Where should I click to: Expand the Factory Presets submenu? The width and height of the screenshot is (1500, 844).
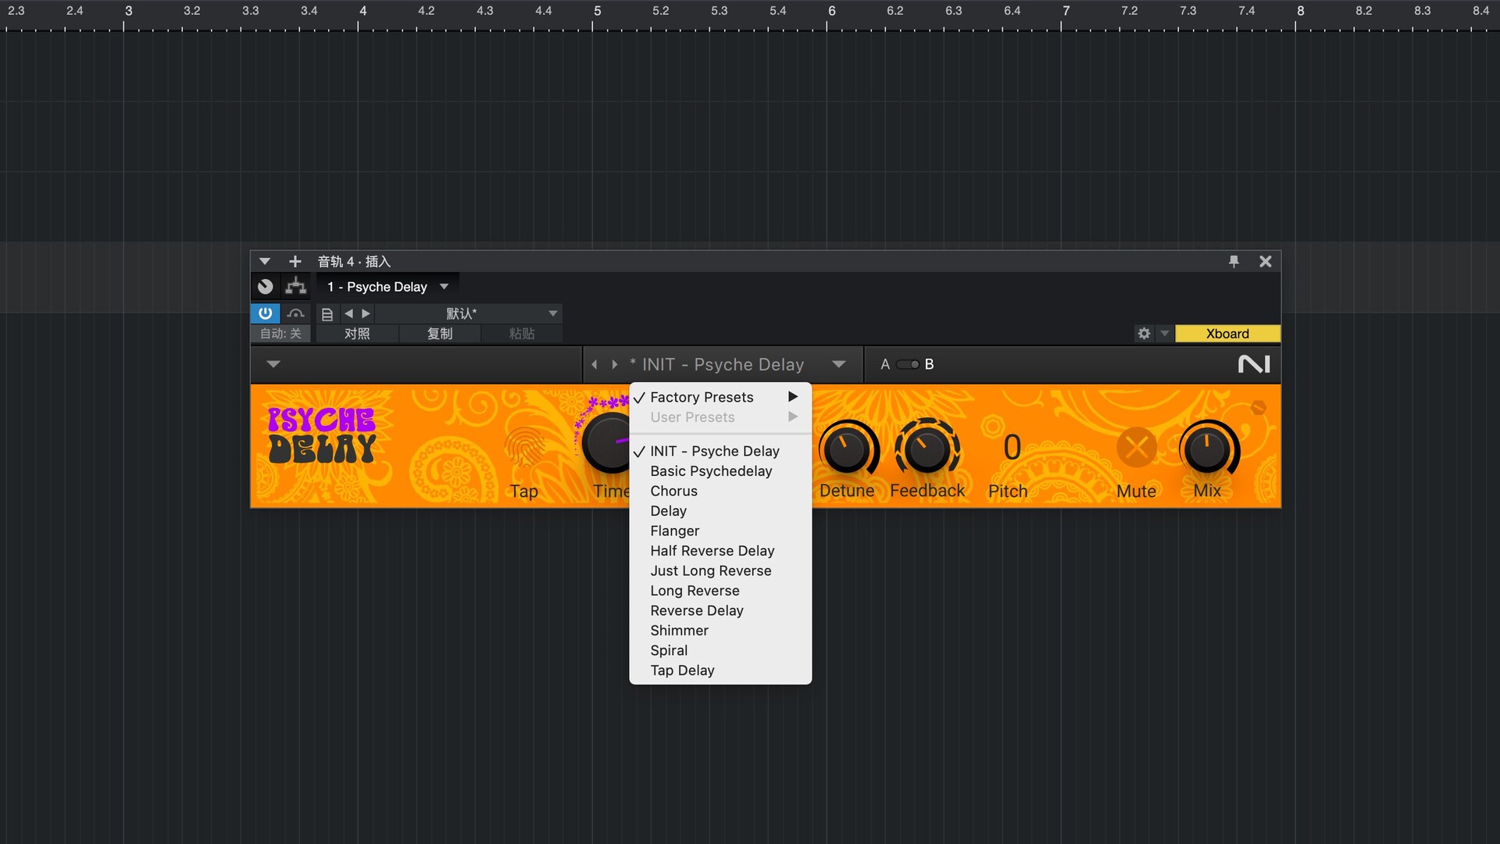[x=720, y=397]
